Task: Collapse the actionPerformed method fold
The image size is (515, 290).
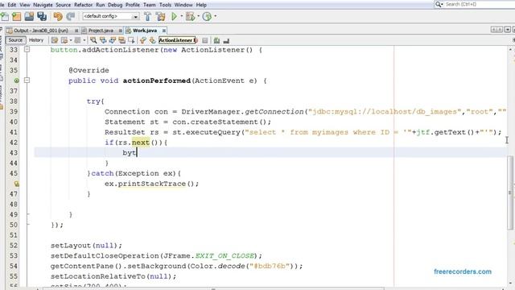Action: tap(27, 81)
